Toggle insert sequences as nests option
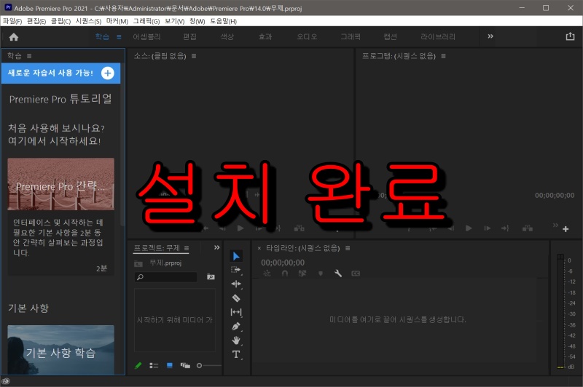Image resolution: width=583 pixels, height=387 pixels. pyautogui.click(x=267, y=274)
